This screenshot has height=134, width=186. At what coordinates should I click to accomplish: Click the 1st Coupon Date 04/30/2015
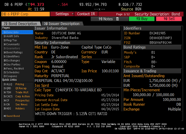tap(110, 109)
